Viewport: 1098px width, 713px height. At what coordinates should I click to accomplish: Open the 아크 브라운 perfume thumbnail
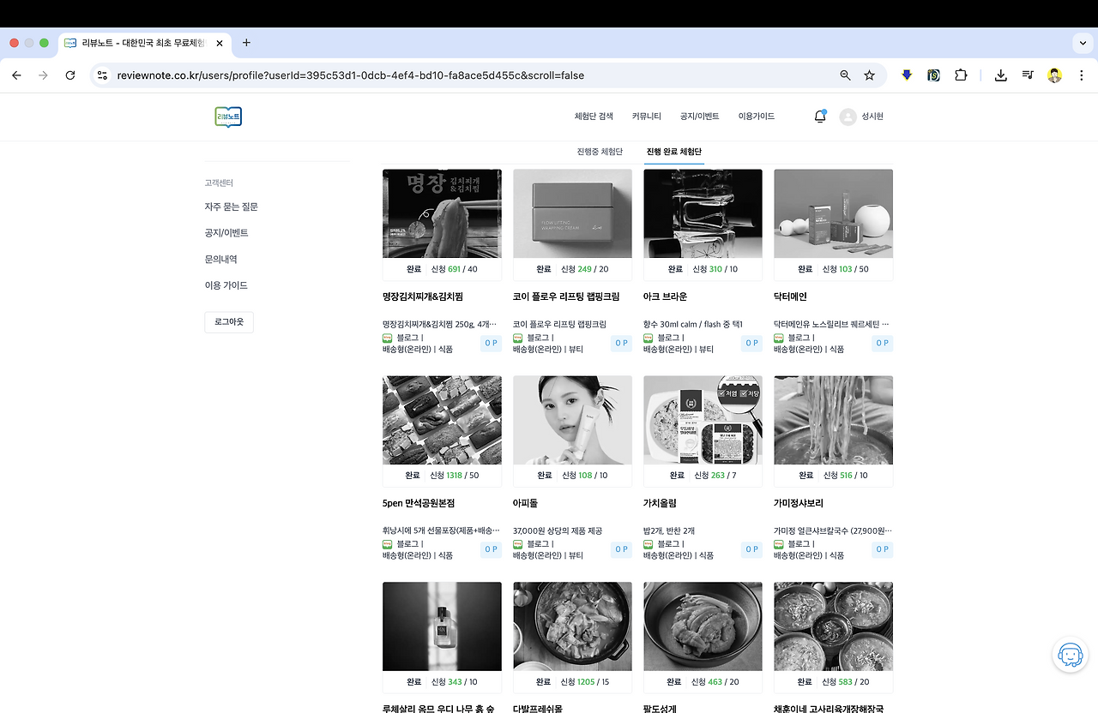tap(703, 213)
